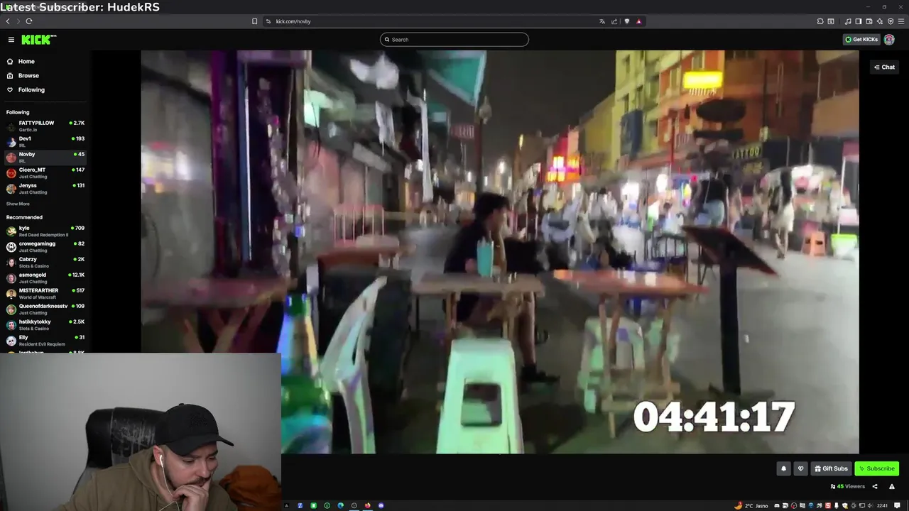Viewport: 909px width, 511px height.
Task: Open recommended channel Elly
Action: click(45, 340)
